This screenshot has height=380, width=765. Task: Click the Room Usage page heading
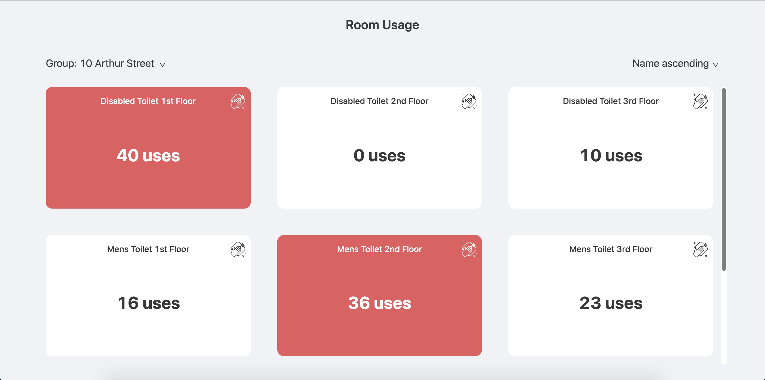[x=382, y=25]
